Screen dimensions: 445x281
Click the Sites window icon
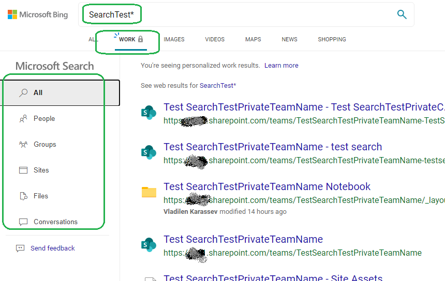click(x=23, y=170)
